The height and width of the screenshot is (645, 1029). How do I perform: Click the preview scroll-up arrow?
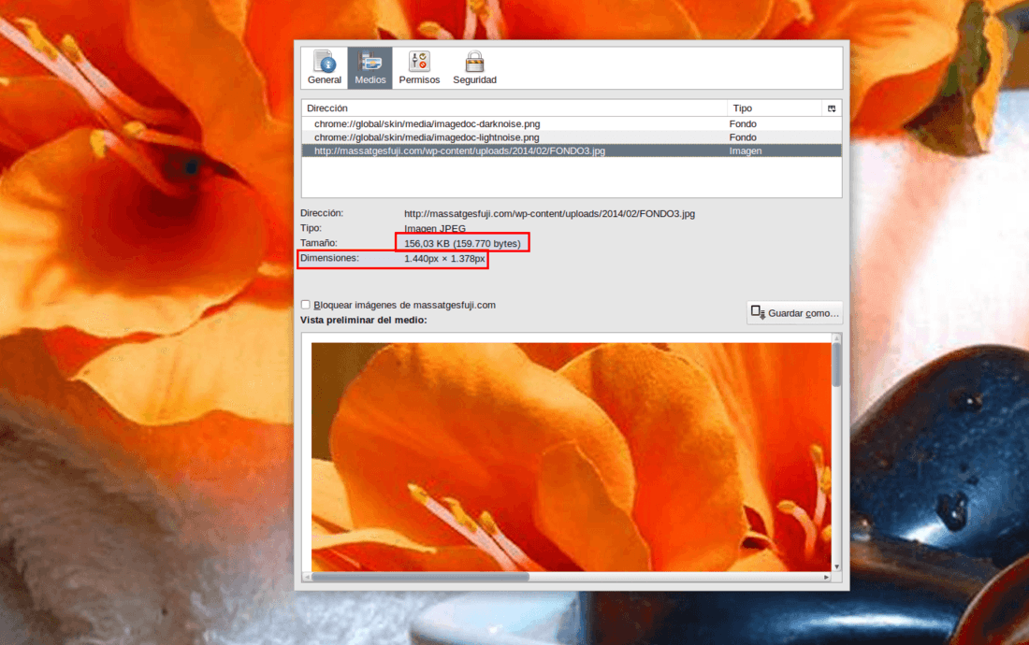point(836,337)
